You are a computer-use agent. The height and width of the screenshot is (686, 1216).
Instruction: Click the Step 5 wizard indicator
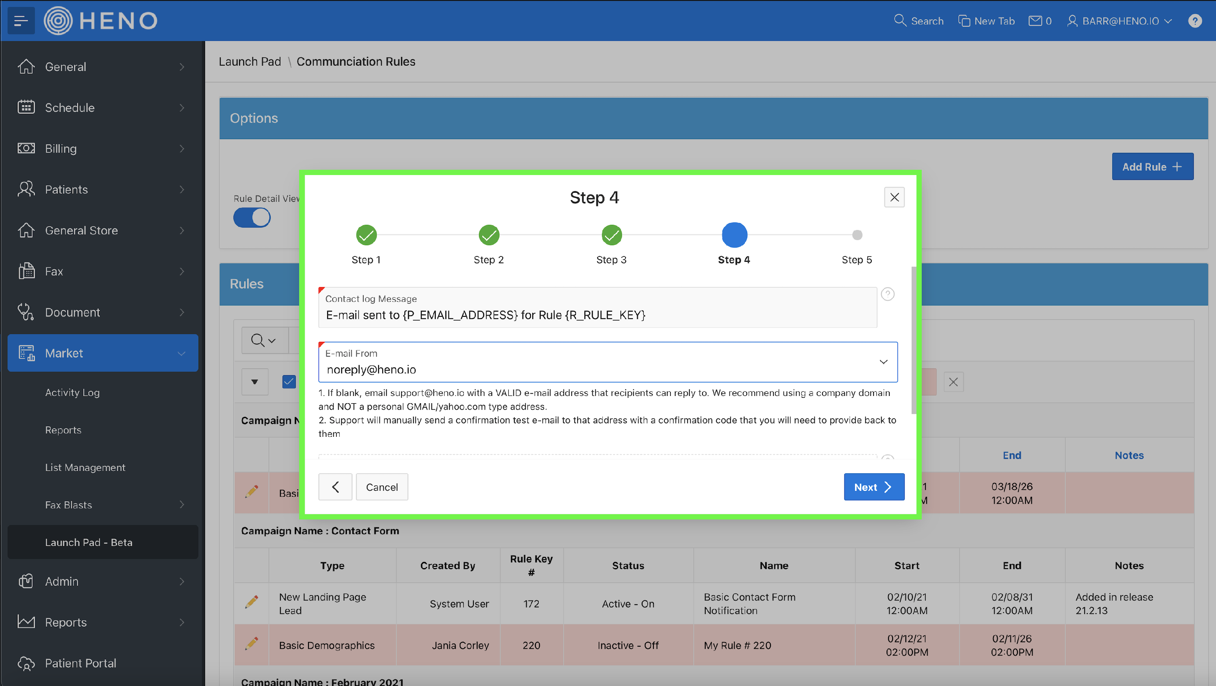pos(857,235)
